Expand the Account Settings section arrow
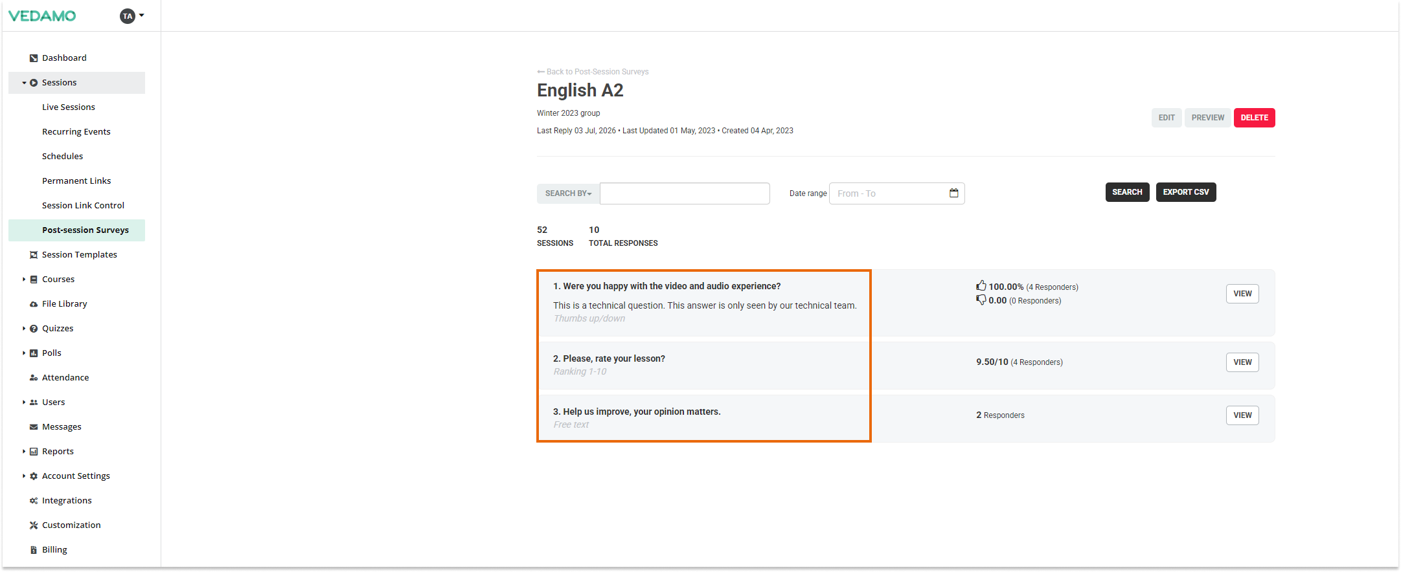1401x572 pixels. pos(24,476)
